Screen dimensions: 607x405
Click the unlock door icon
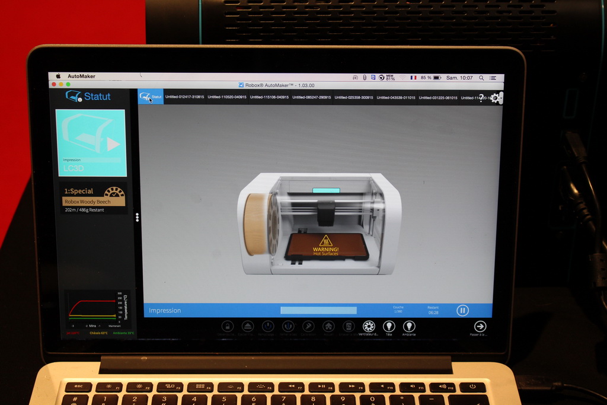click(228, 326)
